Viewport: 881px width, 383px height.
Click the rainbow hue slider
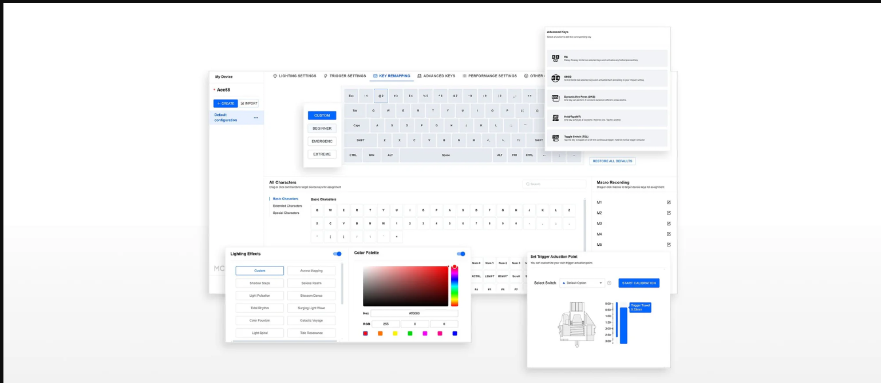click(455, 286)
